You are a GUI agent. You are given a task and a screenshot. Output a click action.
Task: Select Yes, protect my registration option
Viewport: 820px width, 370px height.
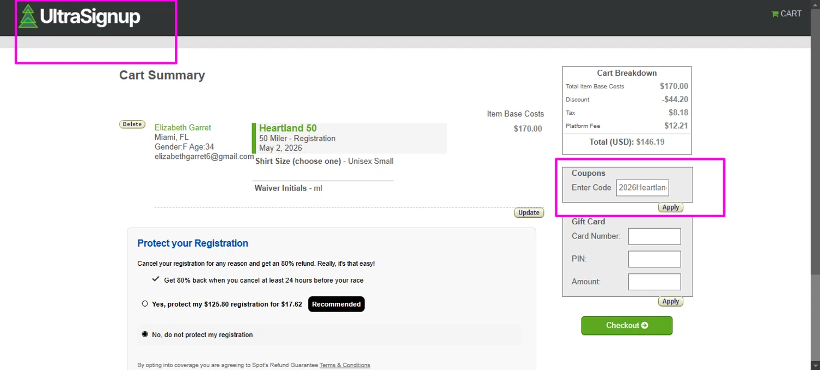(x=145, y=303)
